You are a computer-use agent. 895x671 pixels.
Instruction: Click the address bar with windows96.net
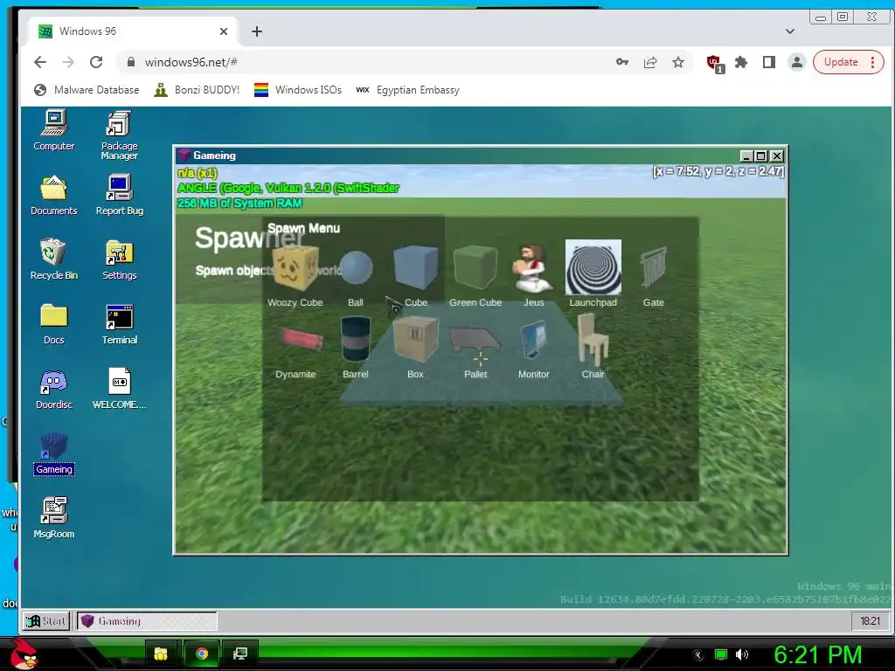pos(365,62)
